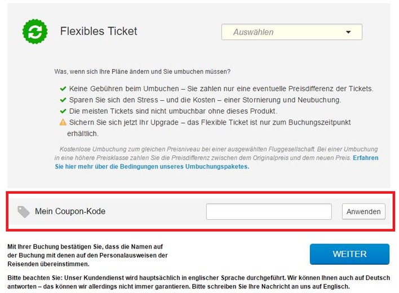
Task: Click the Kundendienst English language notice
Action: (199, 282)
